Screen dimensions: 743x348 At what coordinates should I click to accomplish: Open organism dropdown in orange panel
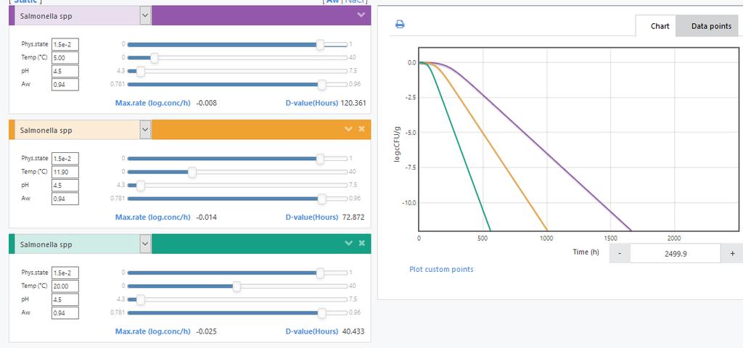[145, 130]
